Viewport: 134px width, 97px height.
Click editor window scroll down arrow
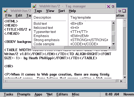click(x=125, y=77)
